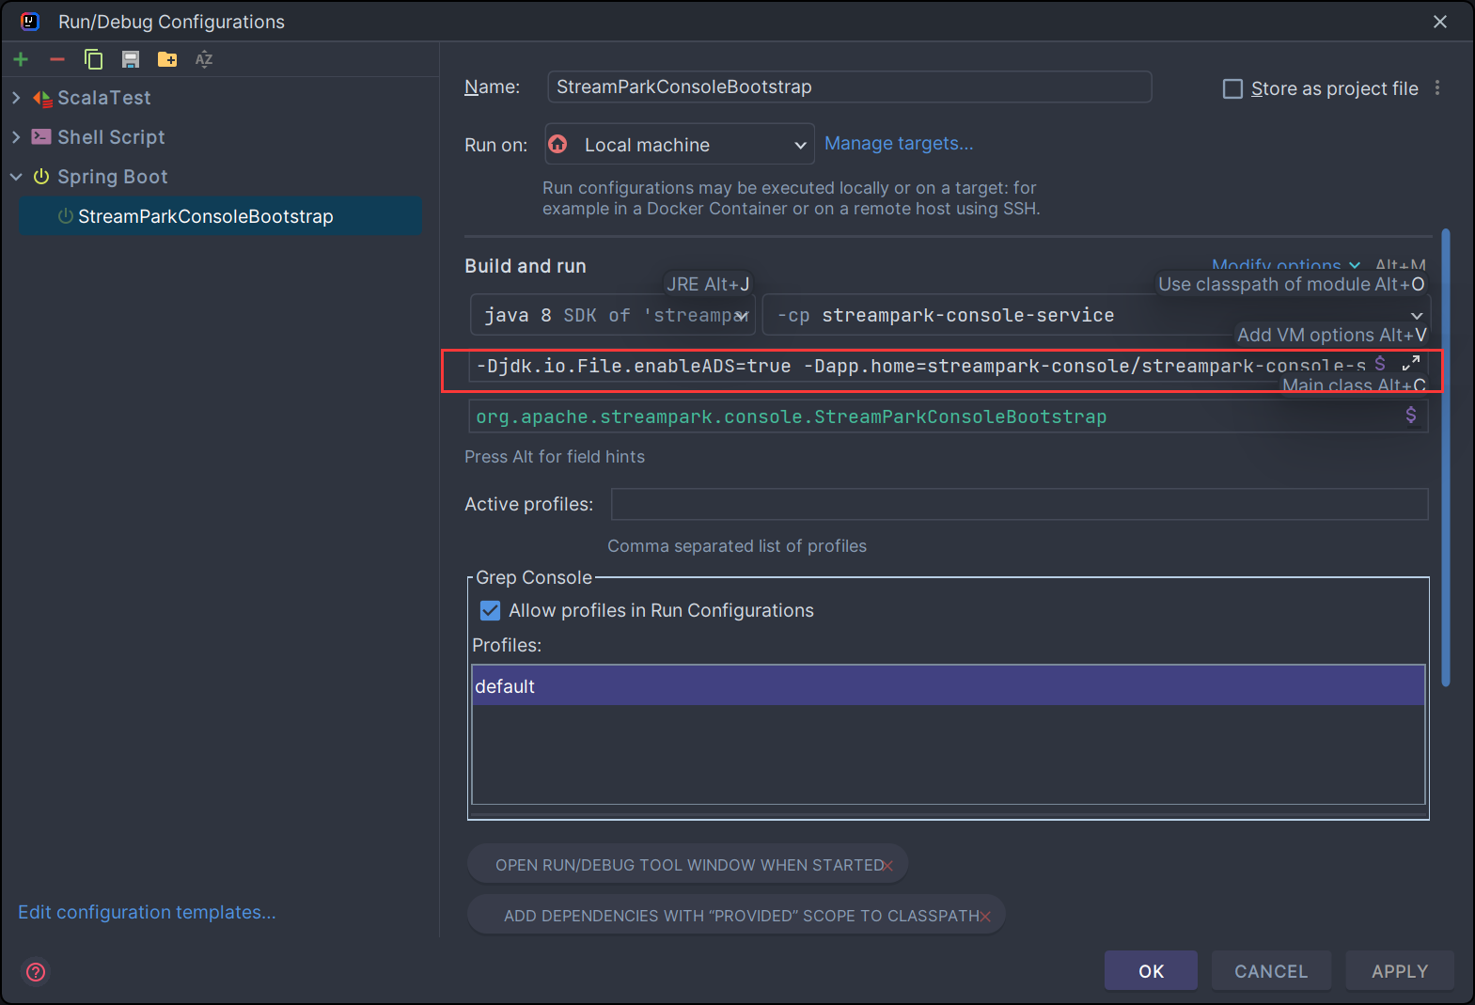Click the Manage targets link
This screenshot has height=1005, width=1475.
898,143
